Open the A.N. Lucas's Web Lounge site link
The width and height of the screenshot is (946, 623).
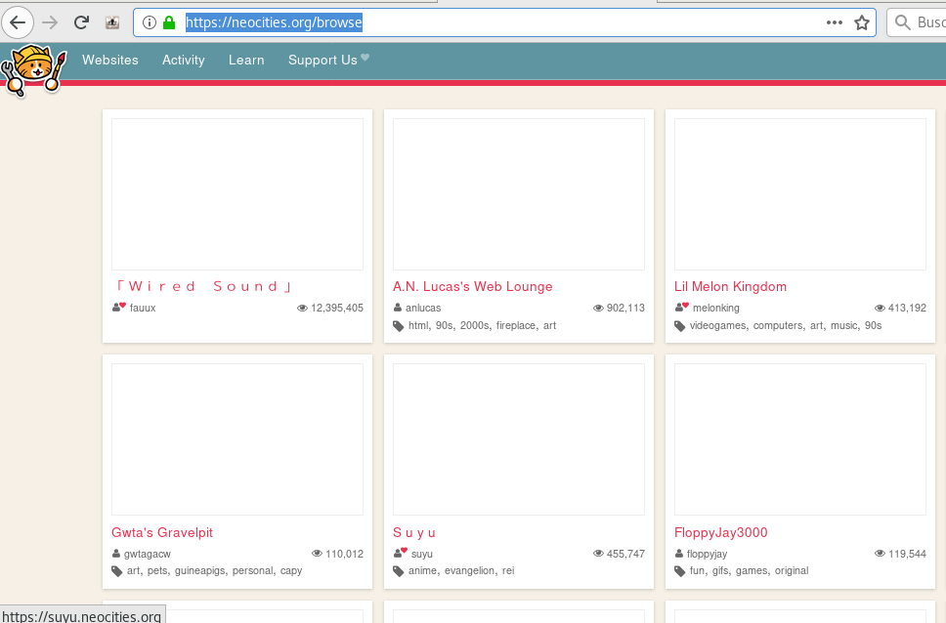click(473, 286)
